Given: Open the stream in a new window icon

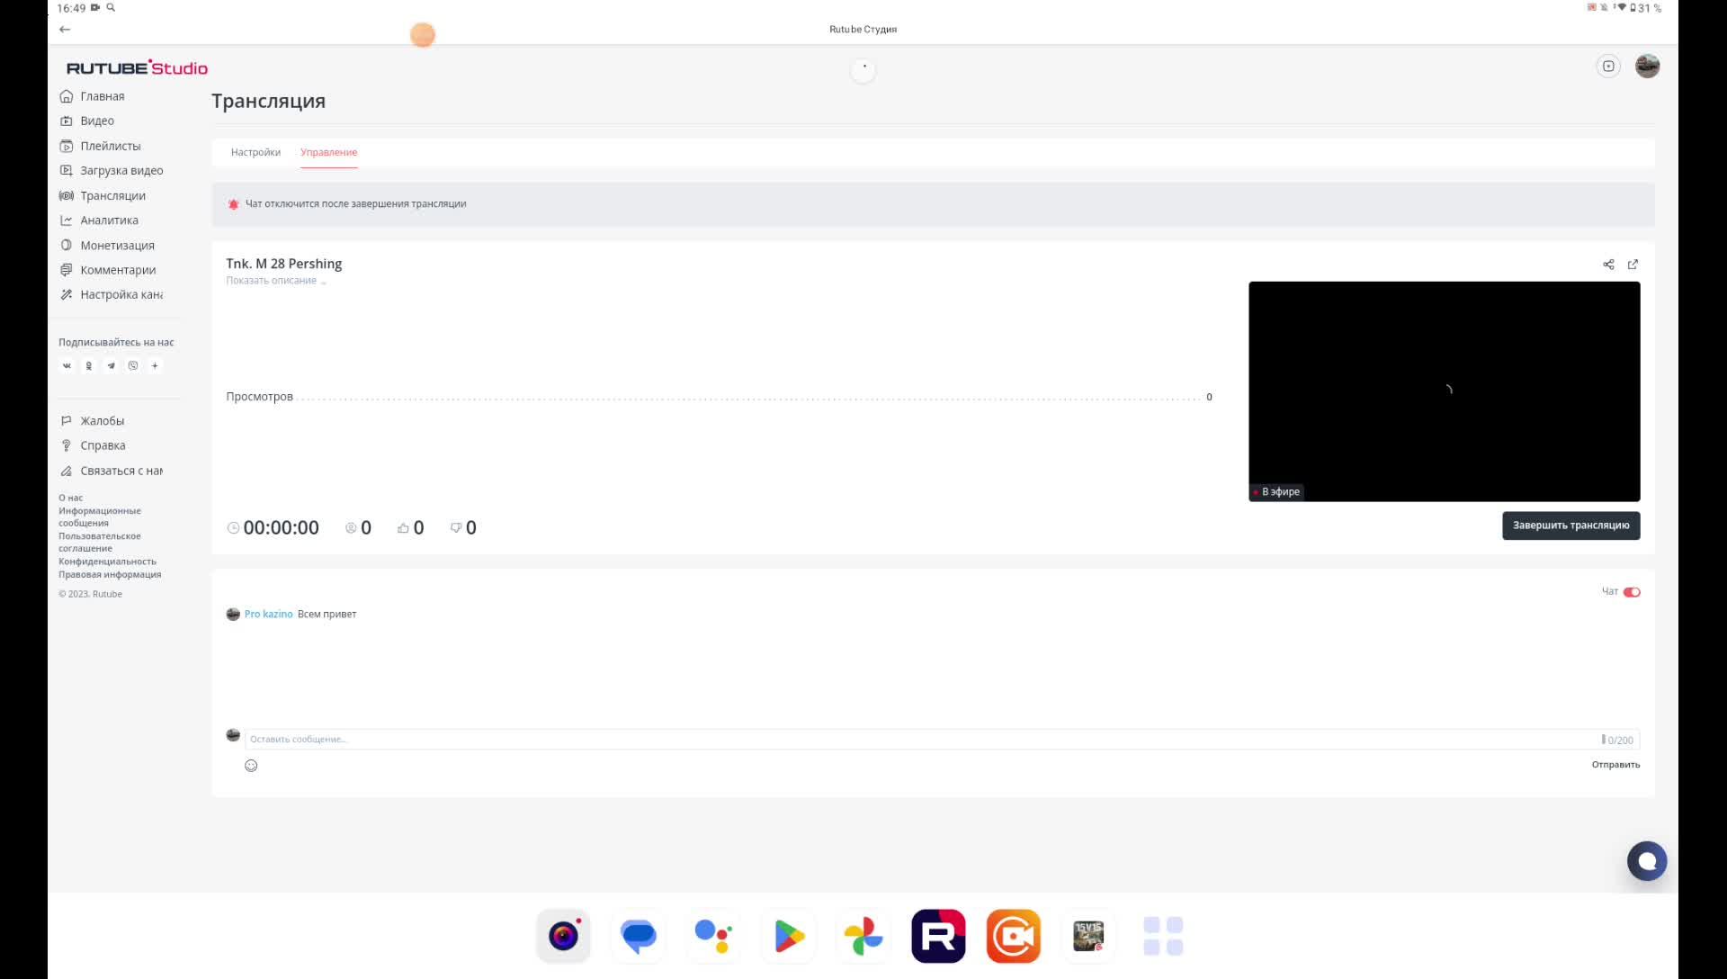Looking at the screenshot, I should [1633, 265].
